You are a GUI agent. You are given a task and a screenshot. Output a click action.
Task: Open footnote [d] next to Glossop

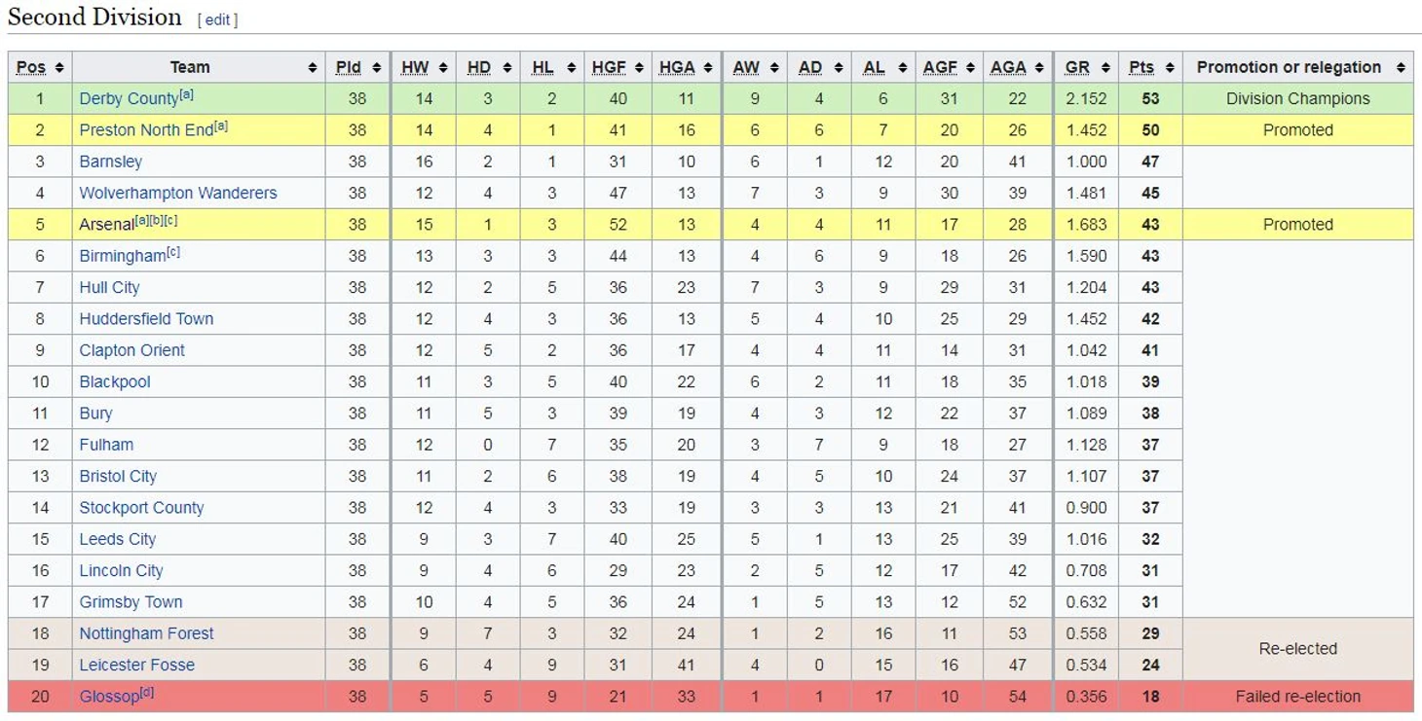[147, 693]
